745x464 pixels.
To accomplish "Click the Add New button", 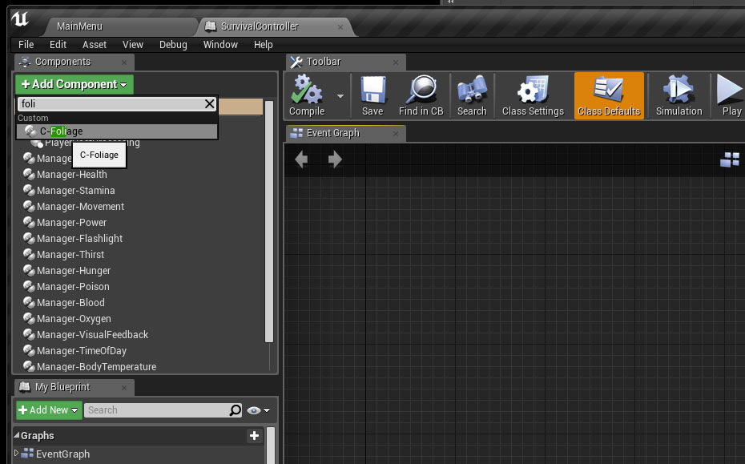I will click(49, 410).
